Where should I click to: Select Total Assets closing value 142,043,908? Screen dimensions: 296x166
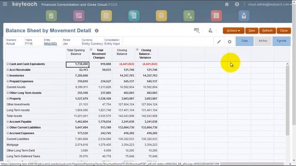pyautogui.click(x=124, y=116)
